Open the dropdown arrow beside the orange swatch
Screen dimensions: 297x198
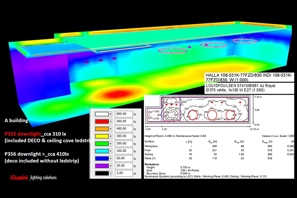click(111, 129)
